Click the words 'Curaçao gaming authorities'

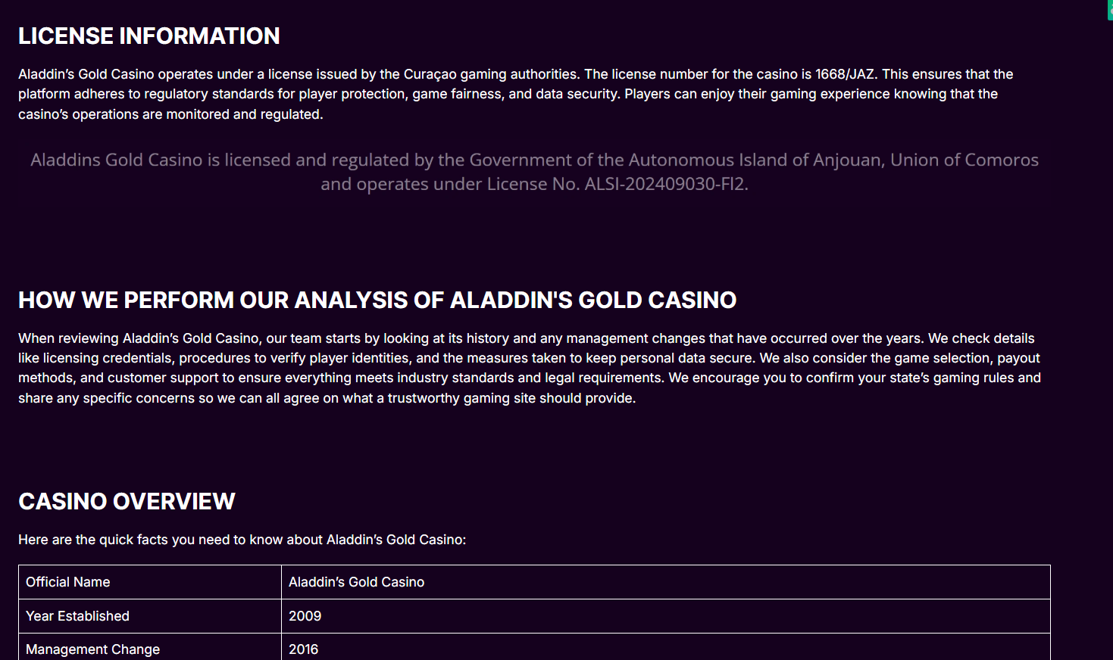pos(490,74)
